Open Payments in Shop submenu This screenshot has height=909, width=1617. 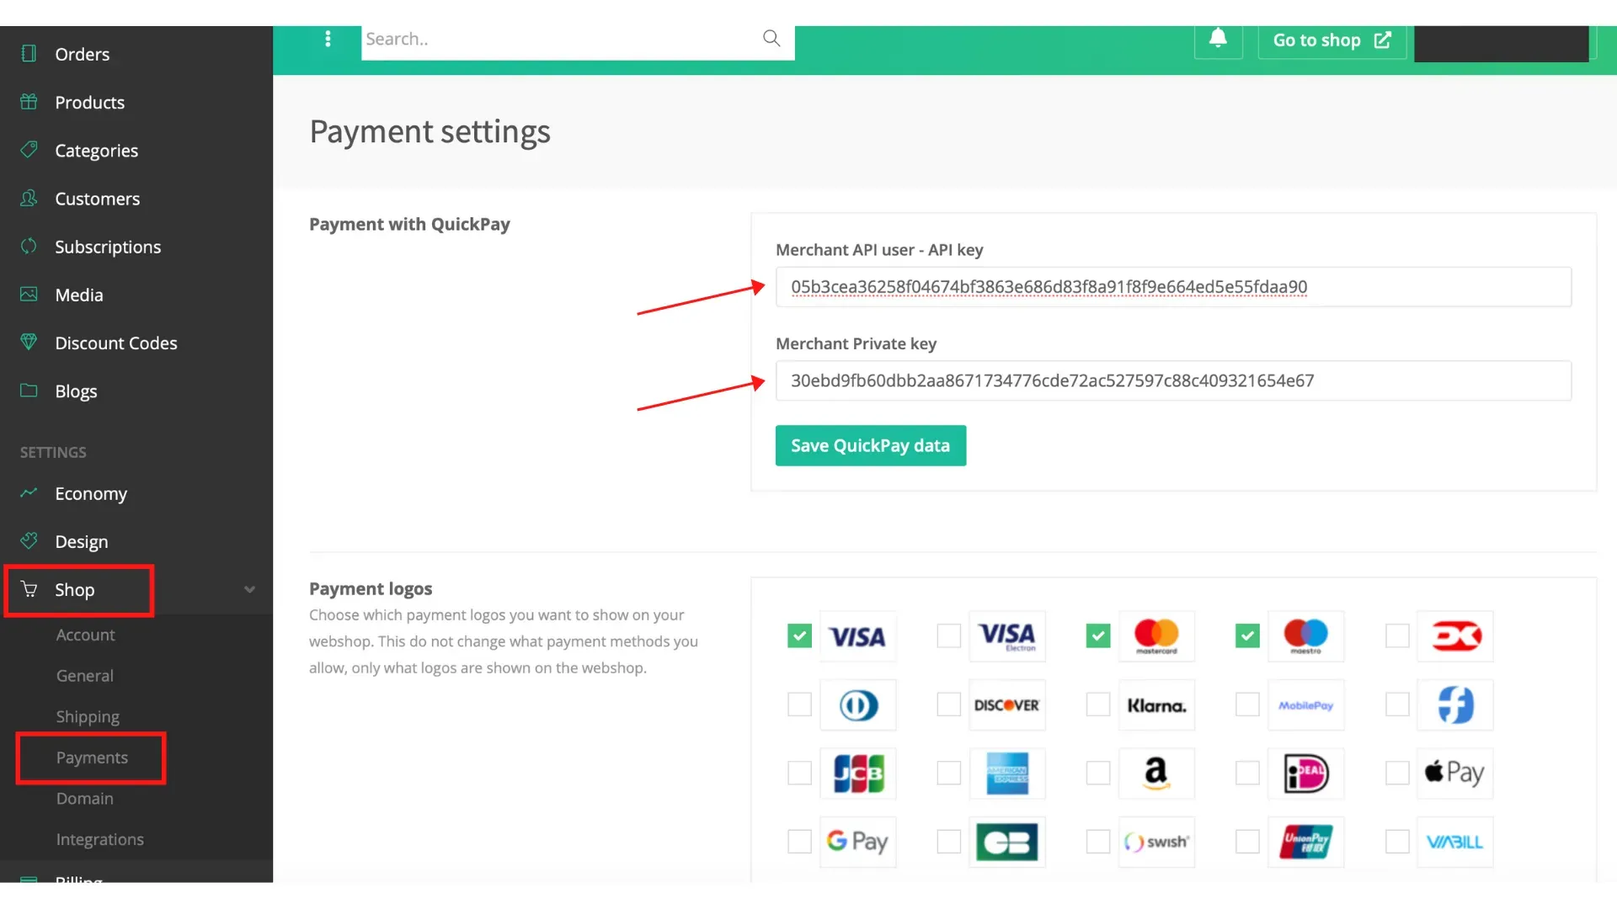point(92,757)
